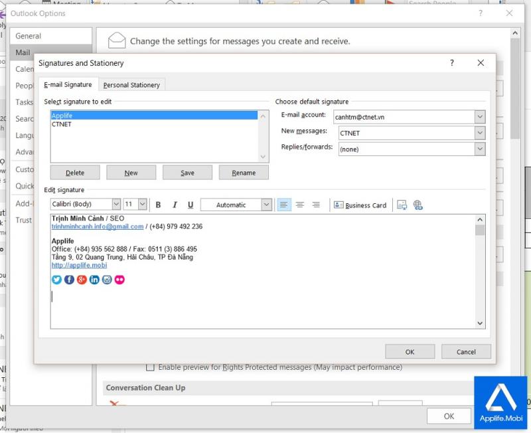531x433 pixels.
Task: Select the Applife signature in list
Action: 154,116
